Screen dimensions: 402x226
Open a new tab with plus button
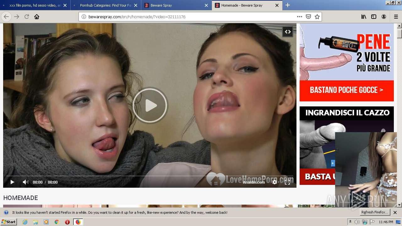[x=288, y=5]
